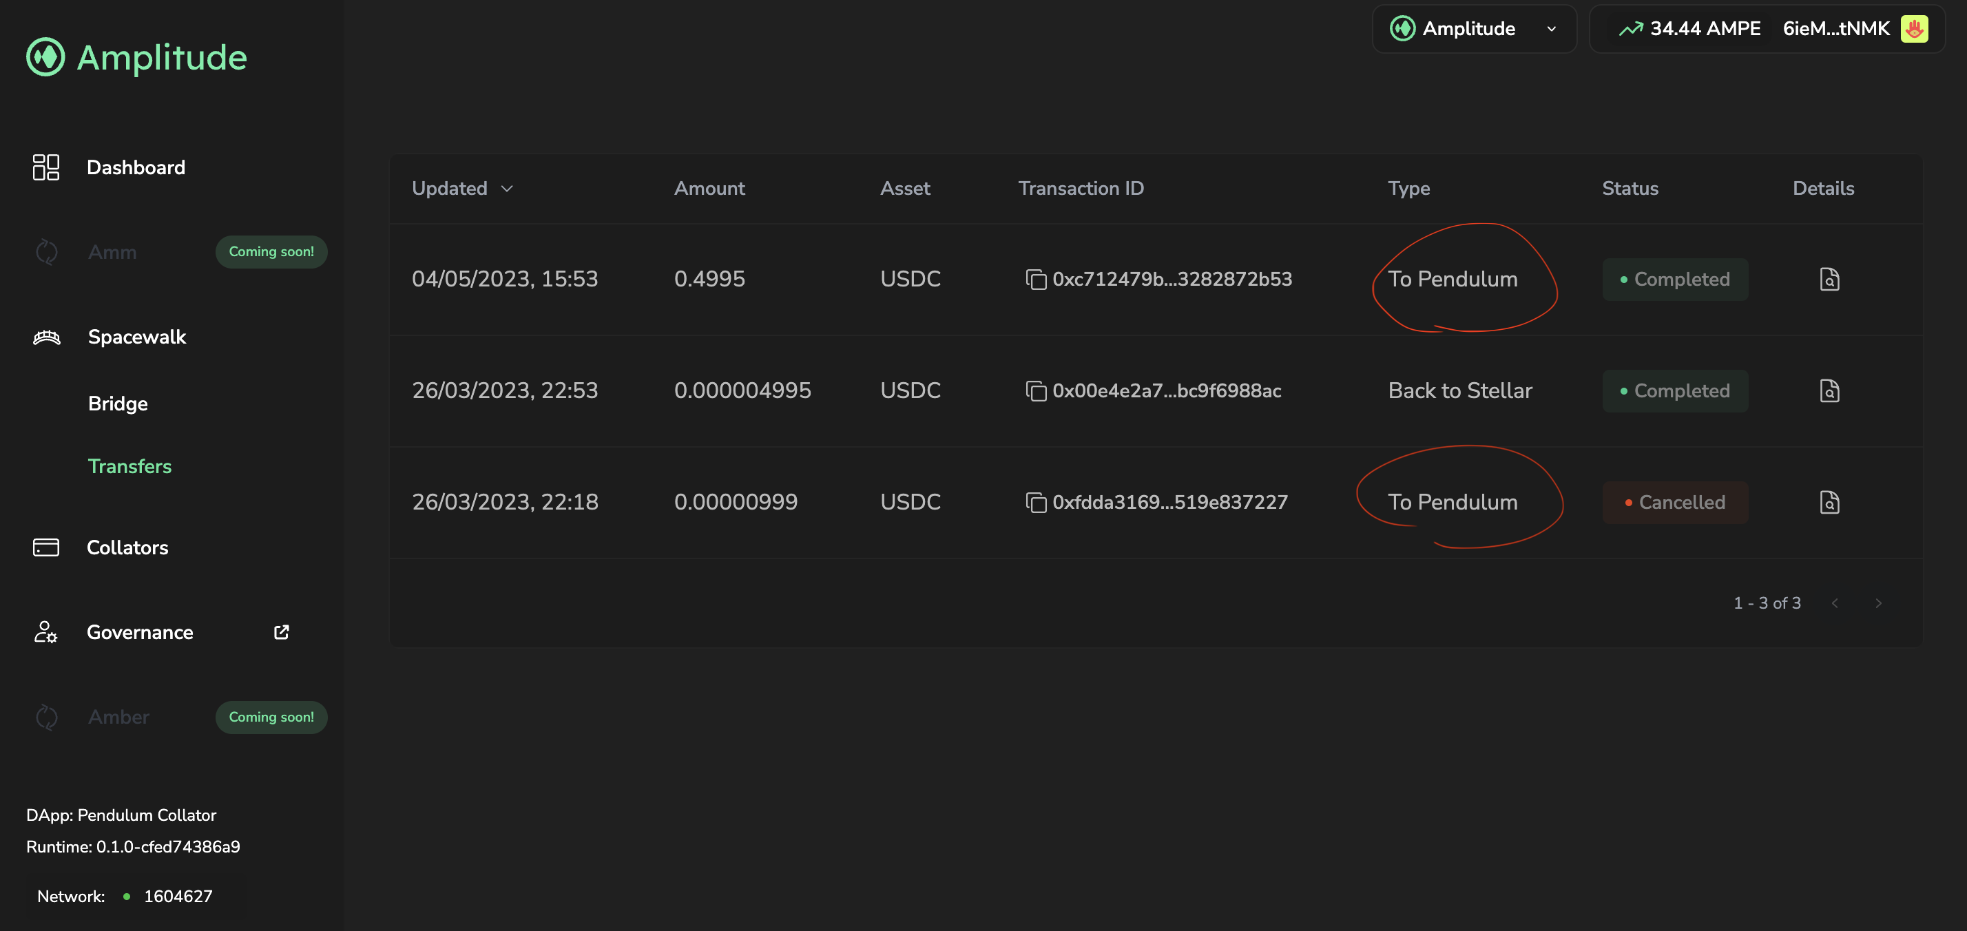Open the Collators page
The width and height of the screenshot is (1967, 931).
[x=127, y=547]
